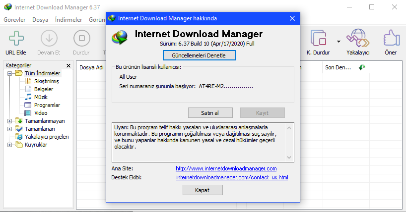Click the Programlar window icon
Image resolution: width=406 pixels, height=212 pixels.
[x=28, y=105]
